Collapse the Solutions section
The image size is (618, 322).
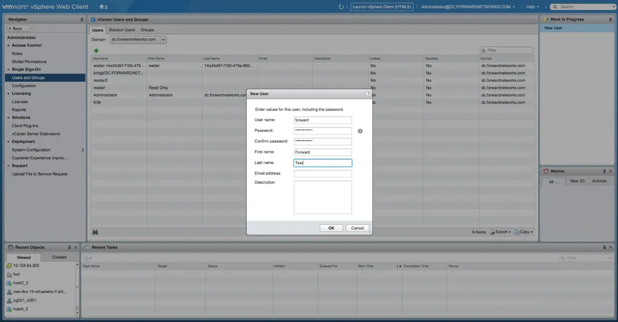(8, 118)
